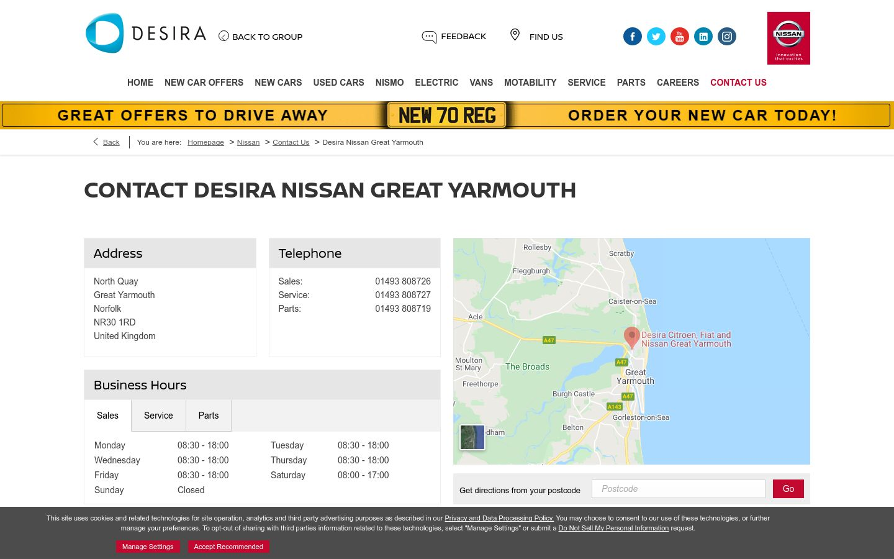Open the ELECTRIC menu item
The image size is (894, 559).
tap(436, 83)
